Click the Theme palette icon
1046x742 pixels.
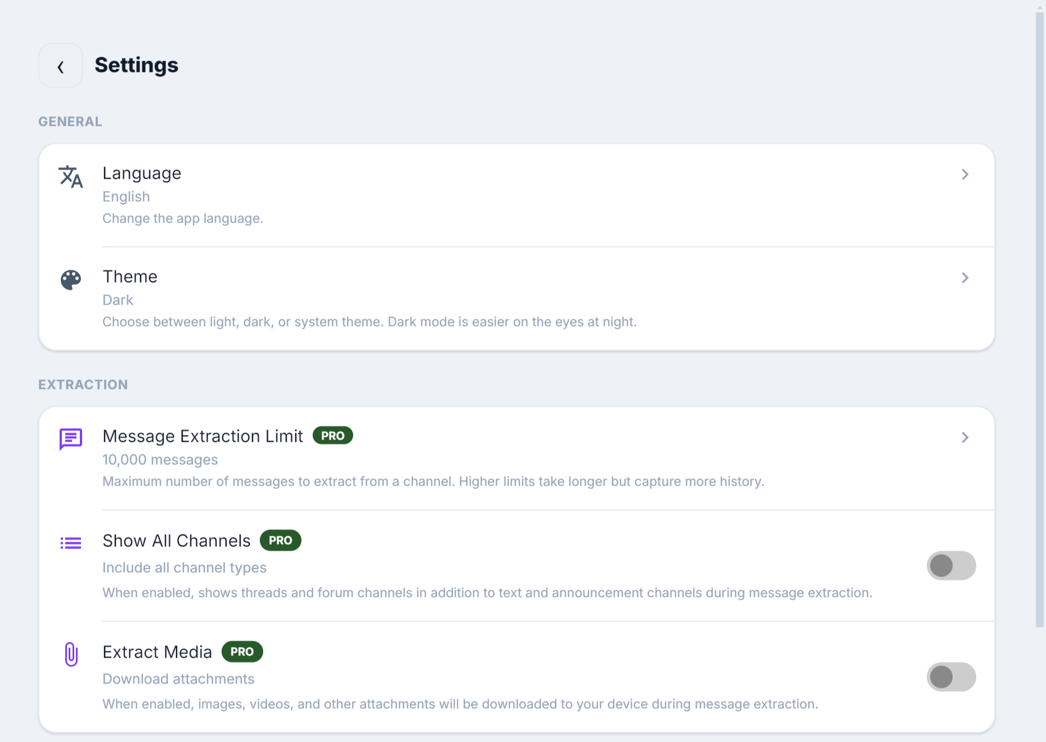tap(71, 279)
